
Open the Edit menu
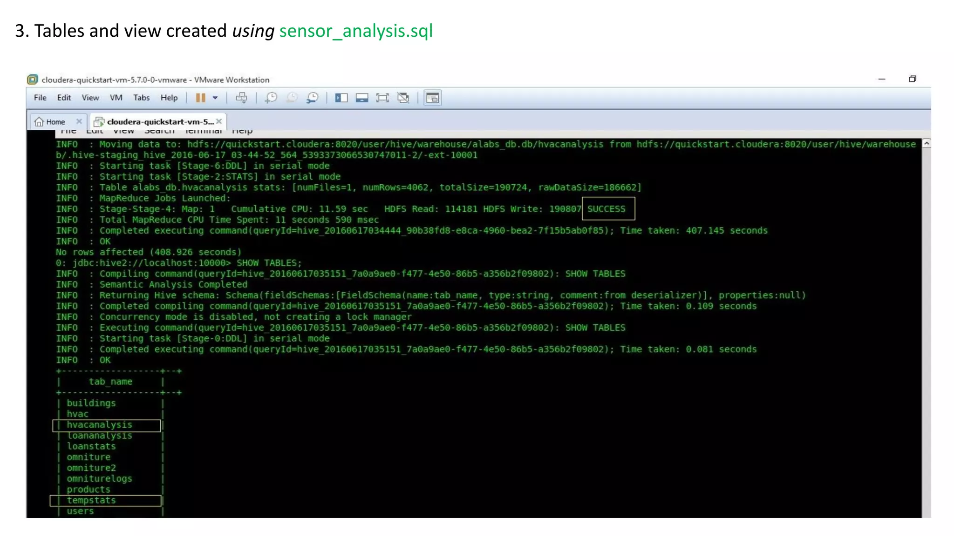pos(64,98)
